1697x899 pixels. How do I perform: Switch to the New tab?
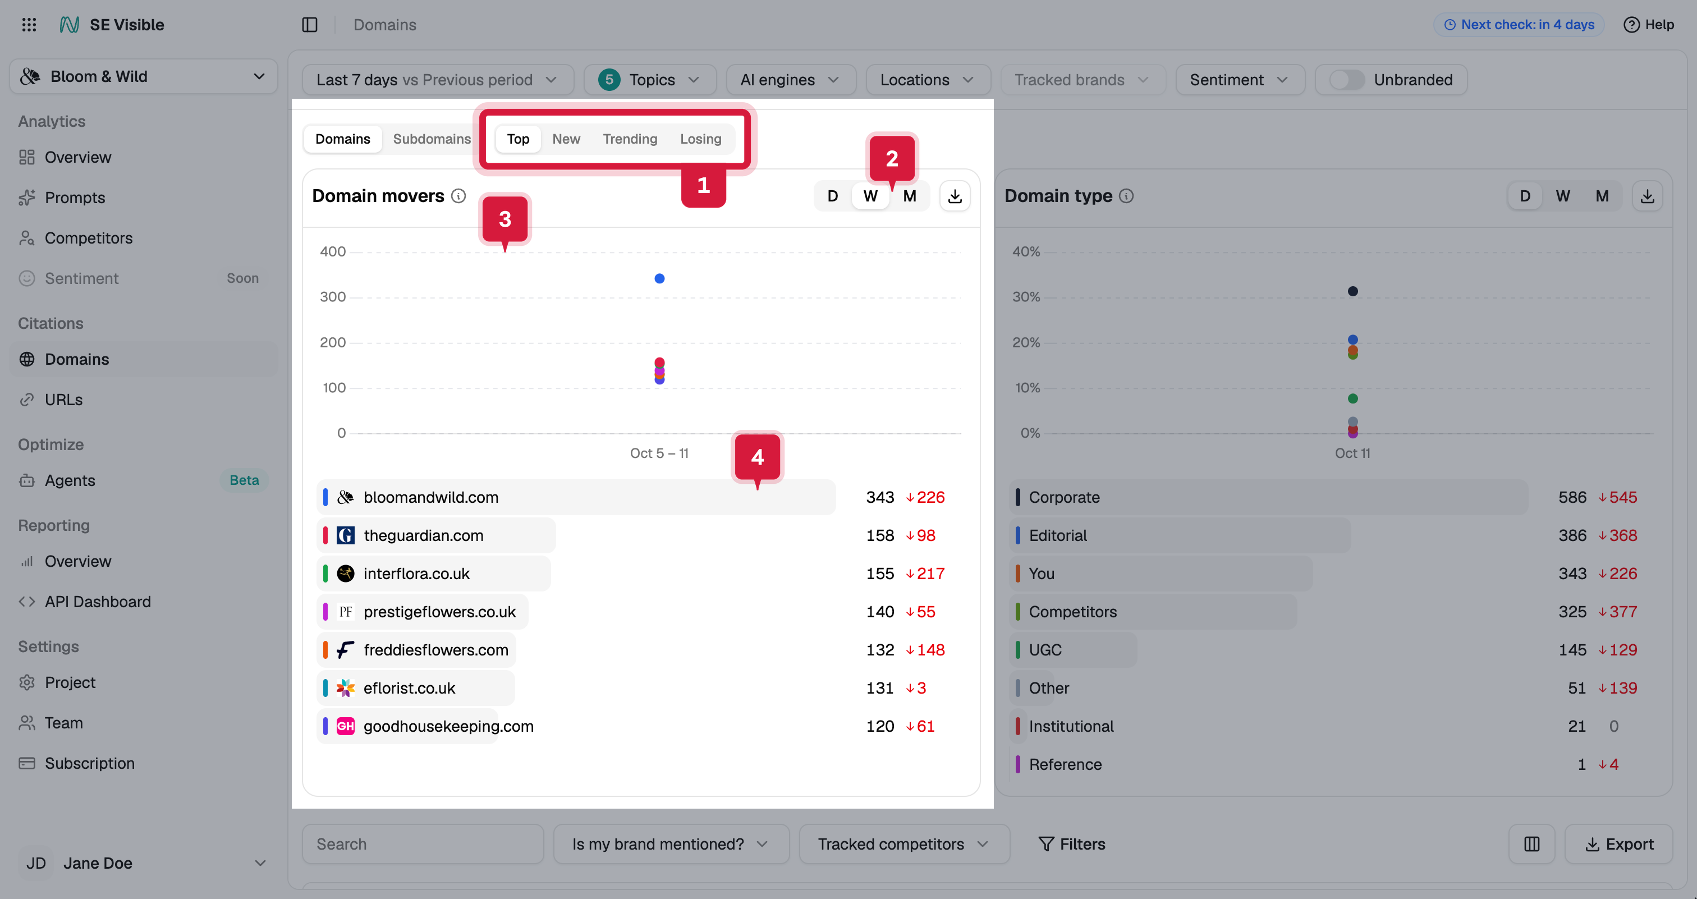coord(566,139)
